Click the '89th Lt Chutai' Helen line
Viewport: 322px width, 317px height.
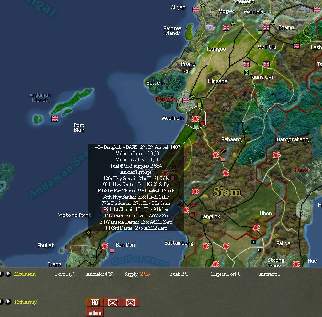[x=136, y=209]
